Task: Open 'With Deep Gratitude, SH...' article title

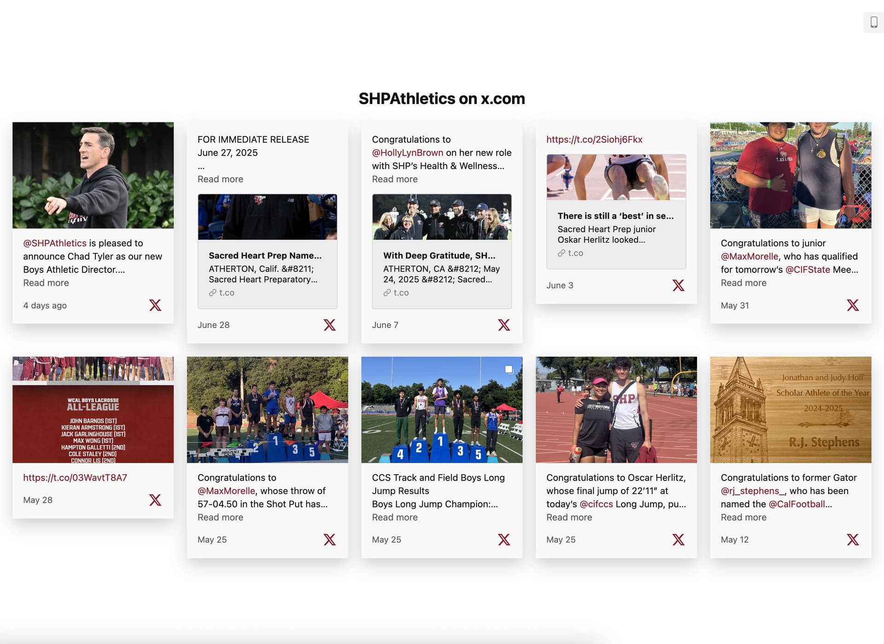Action: coord(439,255)
